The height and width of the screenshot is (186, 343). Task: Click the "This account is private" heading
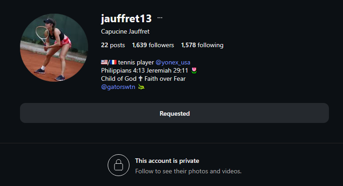pyautogui.click(x=167, y=161)
